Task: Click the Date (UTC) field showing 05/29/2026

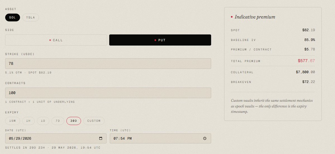Action: click(x=56, y=138)
